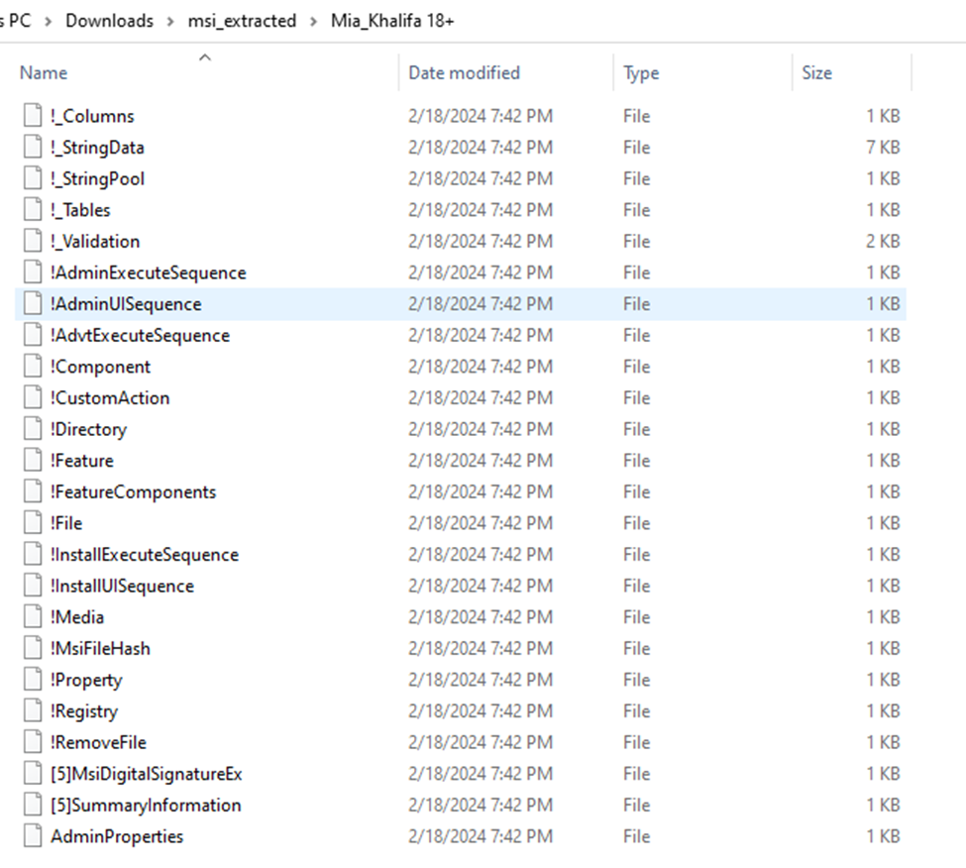Click the Type column header
Viewport: 966px width, 868px height.
tap(641, 73)
